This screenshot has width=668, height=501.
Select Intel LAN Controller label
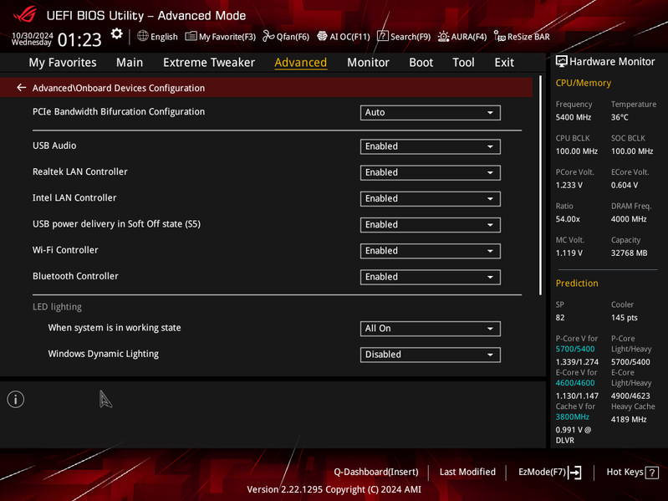[x=74, y=197]
